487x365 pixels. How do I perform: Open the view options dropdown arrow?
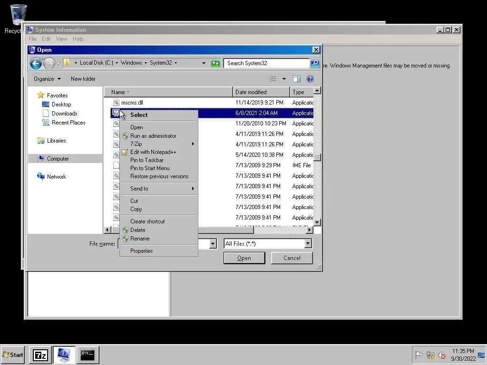point(284,79)
